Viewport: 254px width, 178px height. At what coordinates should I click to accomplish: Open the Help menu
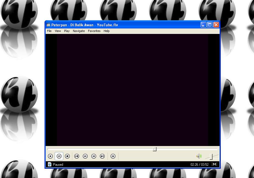click(x=107, y=31)
